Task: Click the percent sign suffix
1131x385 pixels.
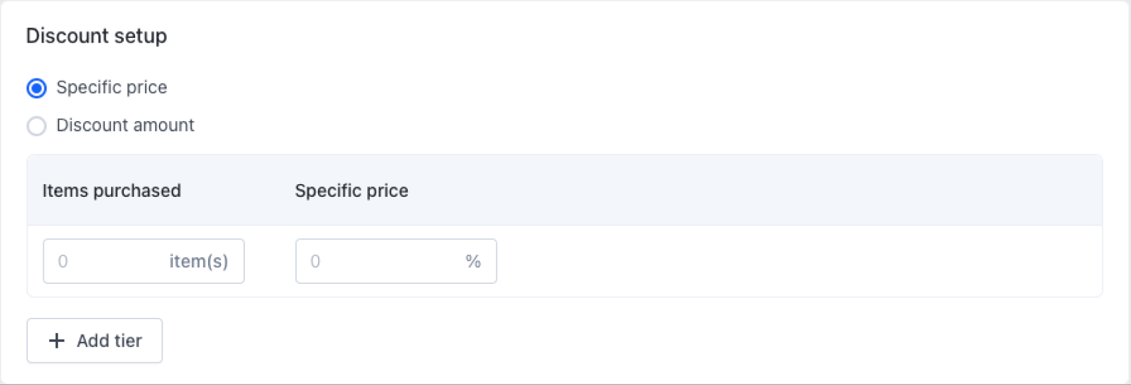Action: (x=473, y=261)
